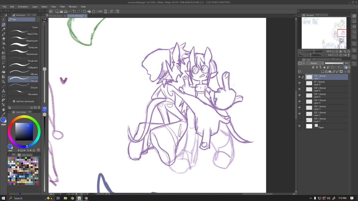Delete the layer with the trash icon
Viewport: 358px width, 201px height.
point(348,72)
